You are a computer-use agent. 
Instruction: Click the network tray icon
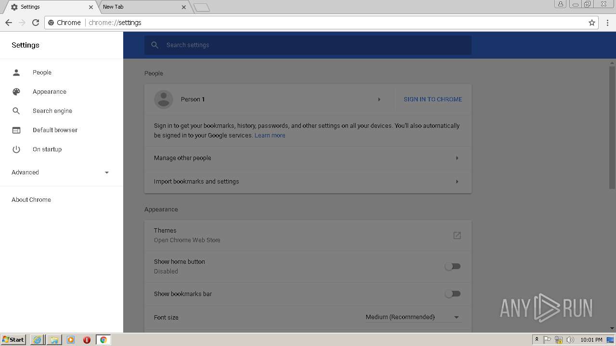(559, 340)
